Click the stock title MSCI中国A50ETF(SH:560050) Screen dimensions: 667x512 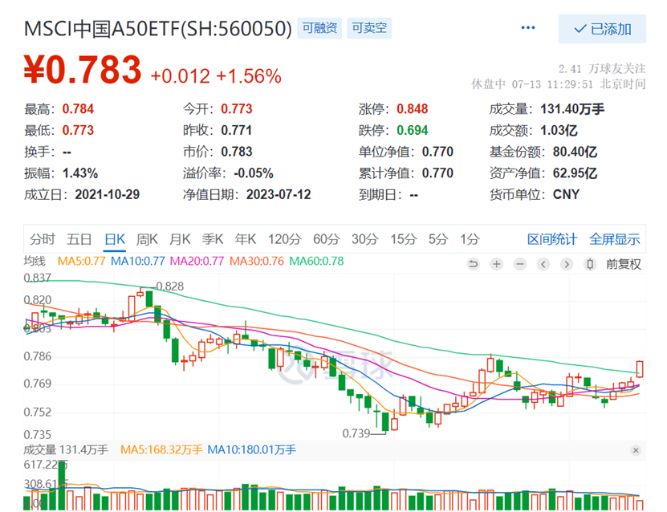click(158, 29)
